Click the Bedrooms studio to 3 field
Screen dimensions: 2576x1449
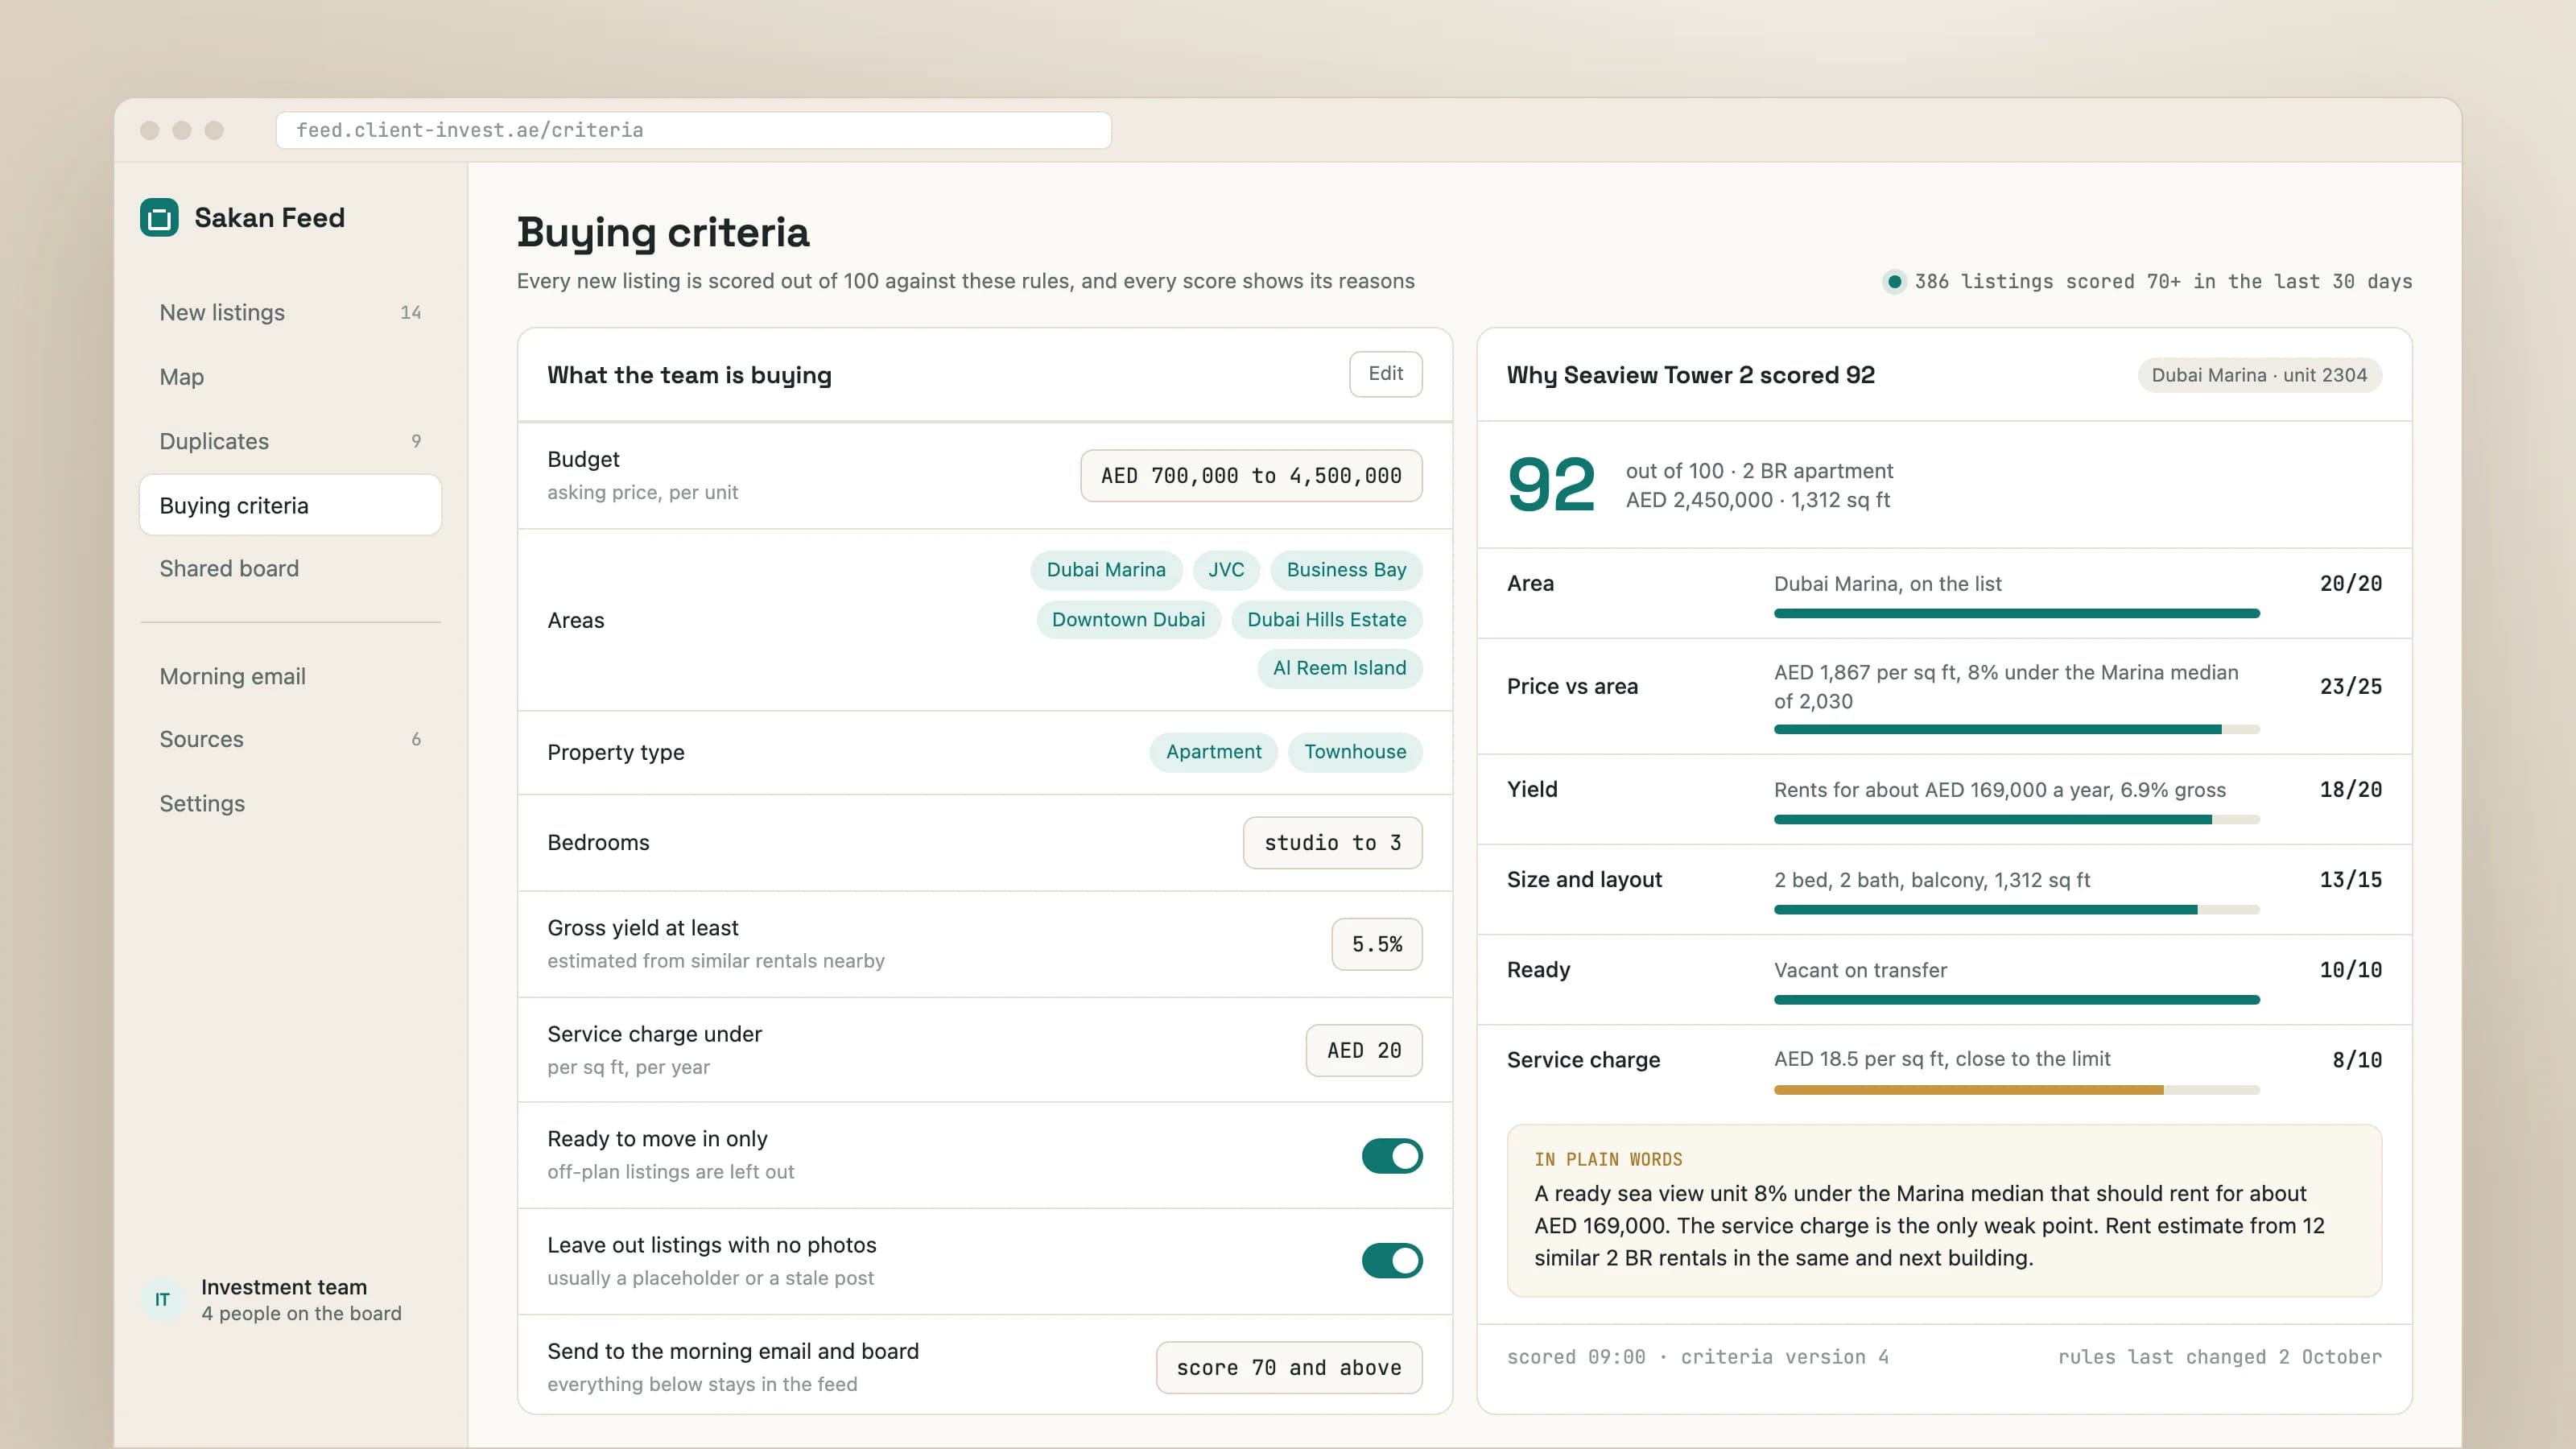pos(1332,842)
